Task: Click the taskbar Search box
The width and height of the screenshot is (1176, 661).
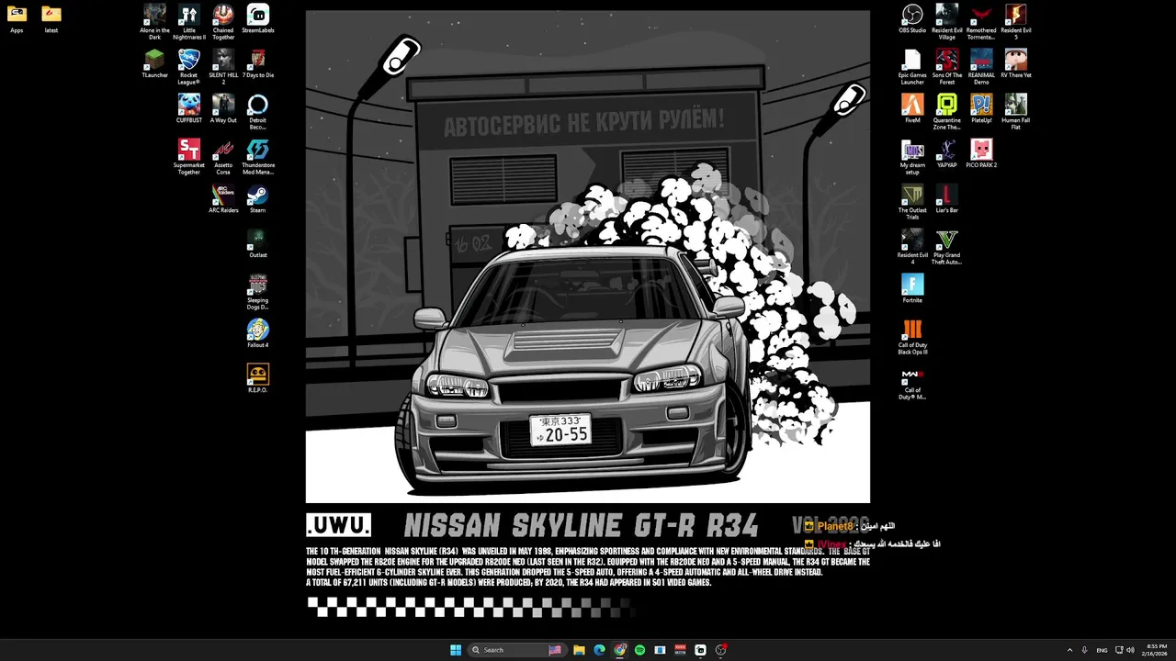Action: pos(517,650)
